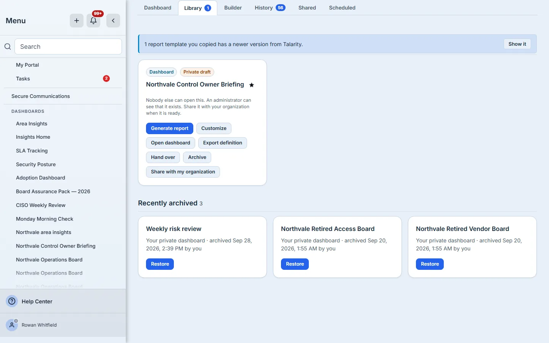
Task: Open the Shared tab
Action: click(307, 8)
